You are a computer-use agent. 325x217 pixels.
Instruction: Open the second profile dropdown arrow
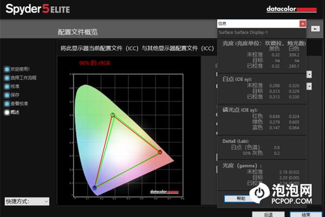309,86
